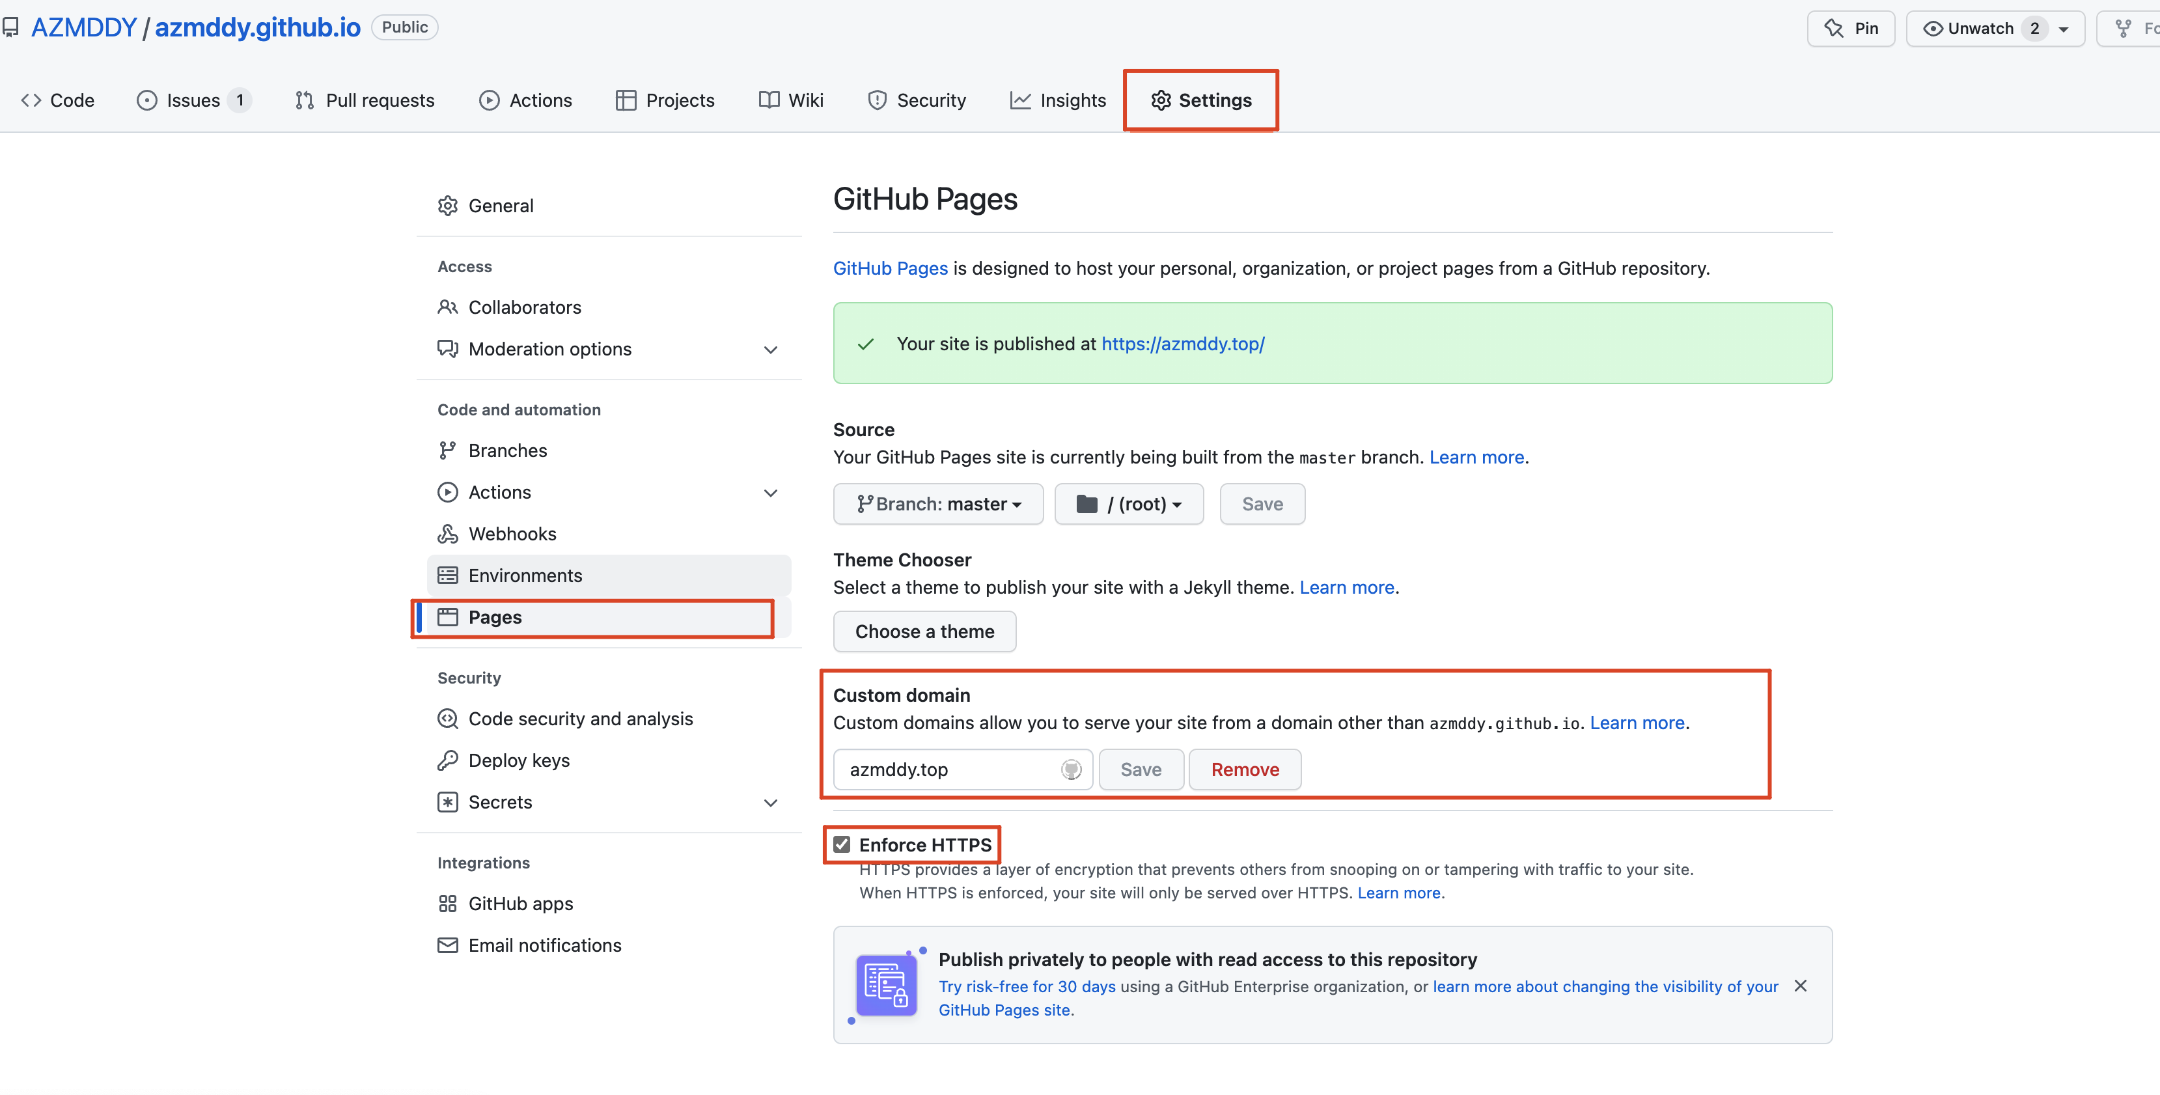This screenshot has width=2160, height=1095.
Task: Click the Environments server icon
Action: click(448, 576)
